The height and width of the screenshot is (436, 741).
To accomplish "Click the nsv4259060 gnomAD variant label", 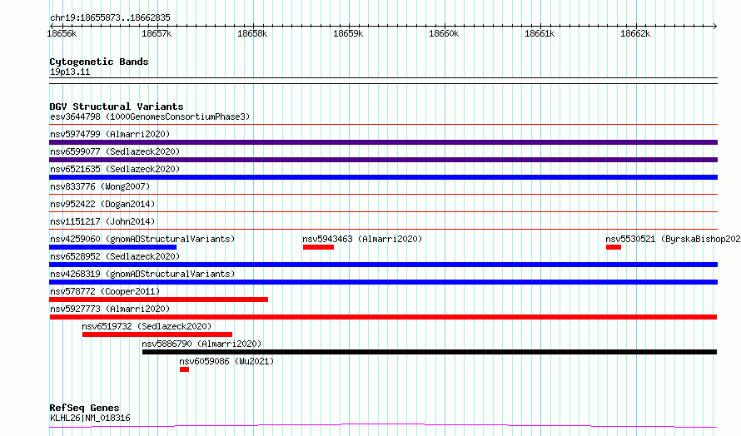I will click(x=142, y=239).
